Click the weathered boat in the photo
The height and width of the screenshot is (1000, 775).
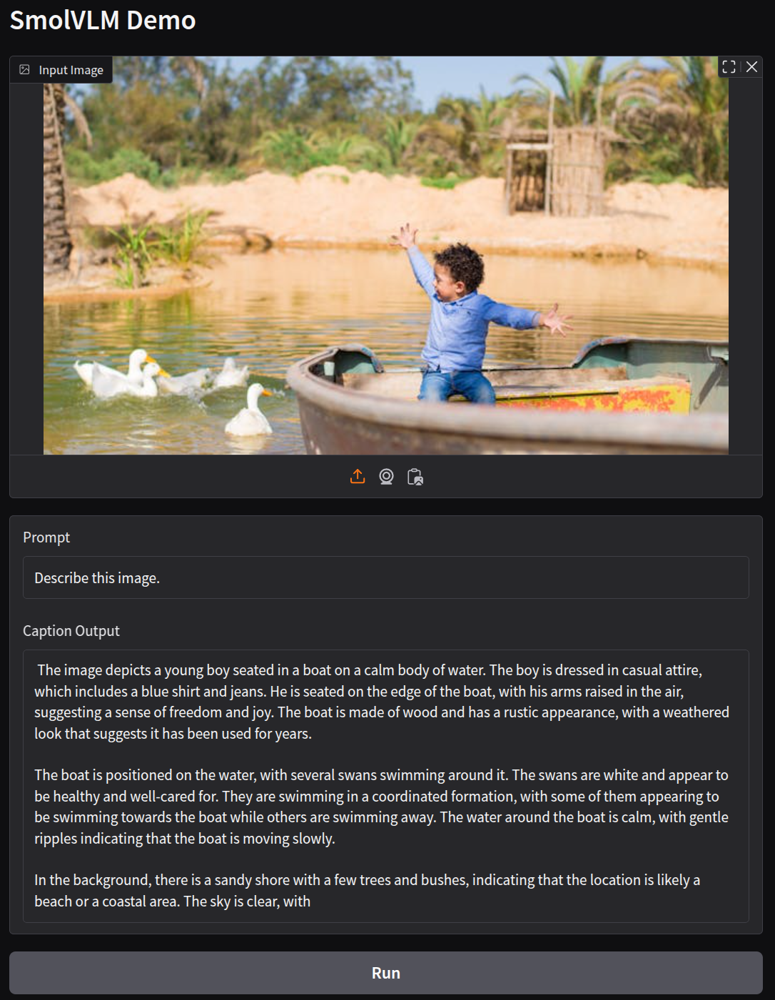click(x=510, y=400)
